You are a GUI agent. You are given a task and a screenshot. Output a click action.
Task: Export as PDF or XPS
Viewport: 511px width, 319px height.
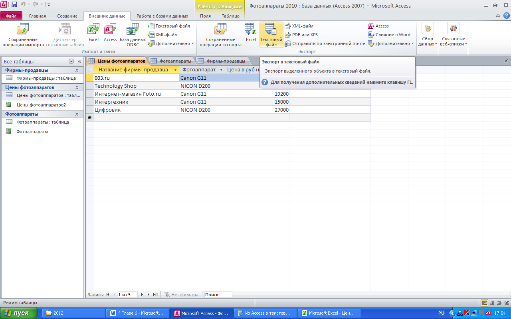click(x=301, y=35)
